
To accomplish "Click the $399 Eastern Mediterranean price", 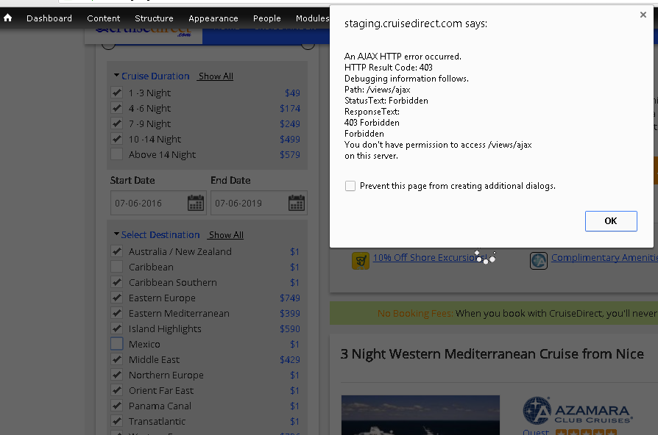I will (290, 313).
